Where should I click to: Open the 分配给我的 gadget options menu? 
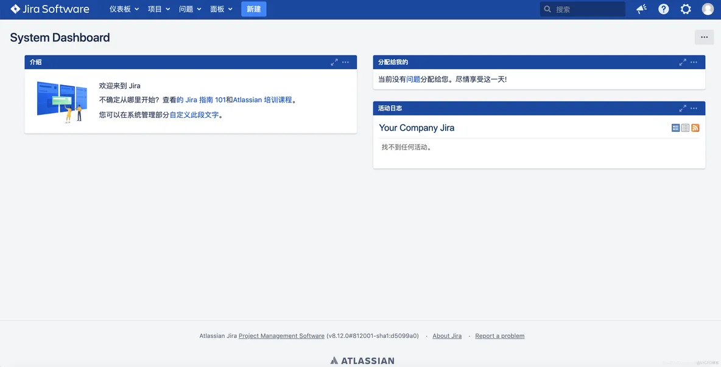pos(694,62)
